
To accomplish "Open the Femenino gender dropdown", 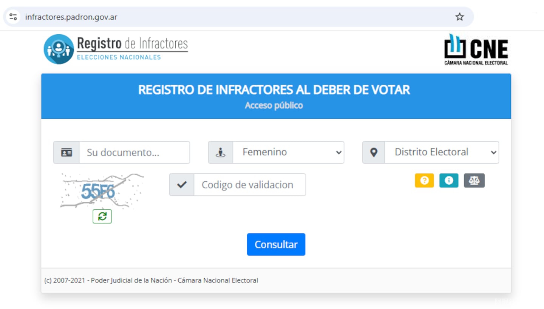I will tap(288, 152).
